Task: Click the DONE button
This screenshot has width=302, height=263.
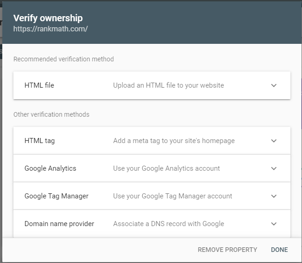Action: coord(279,250)
